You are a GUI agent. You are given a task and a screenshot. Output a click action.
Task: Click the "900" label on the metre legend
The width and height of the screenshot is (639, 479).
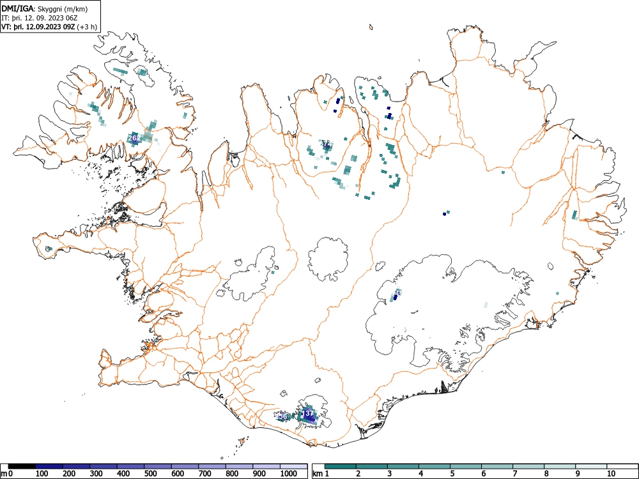click(259, 474)
